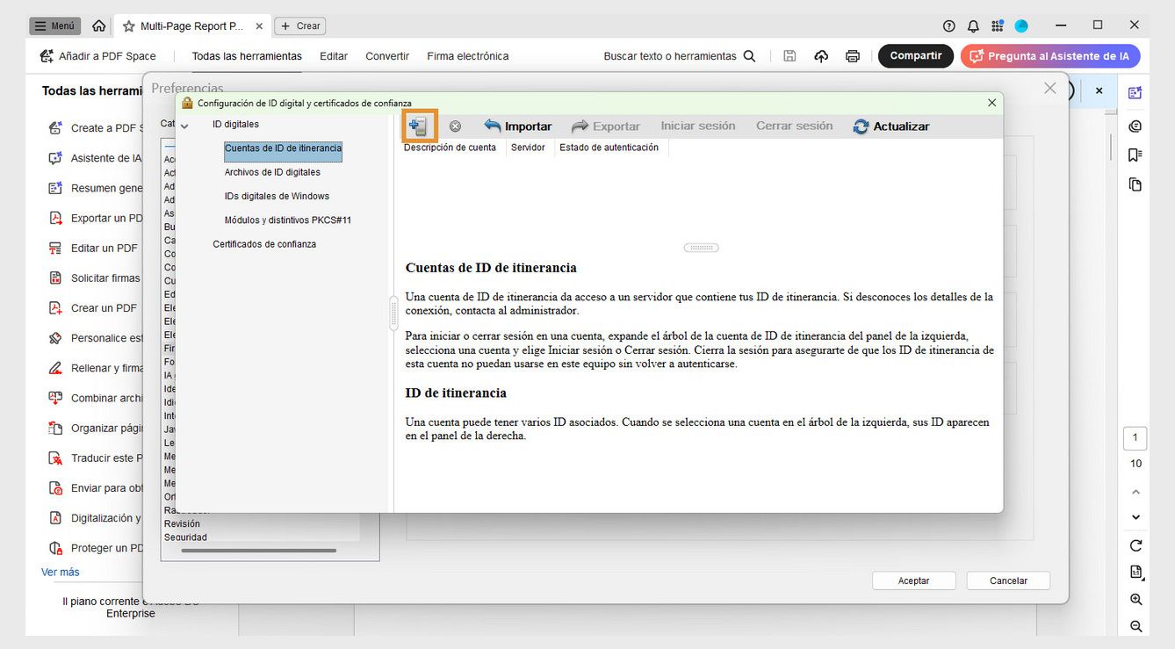Collapse the ID digitales category chevron
The image size is (1175, 649).
tap(184, 124)
